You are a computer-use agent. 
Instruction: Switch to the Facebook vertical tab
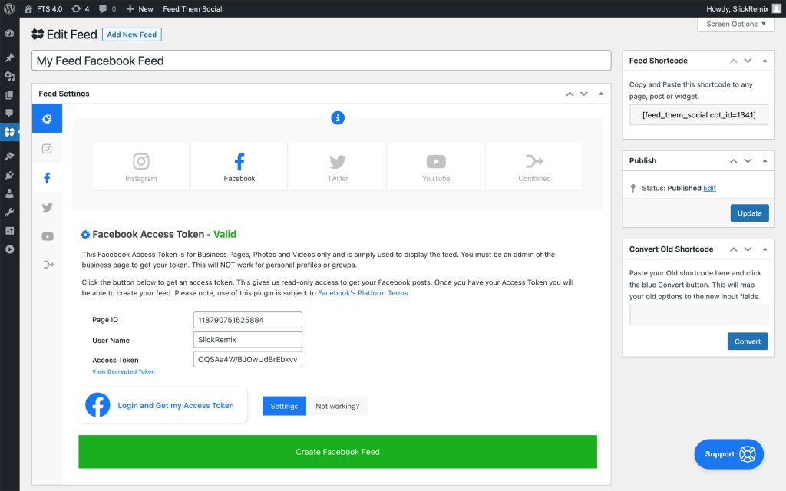(47, 178)
